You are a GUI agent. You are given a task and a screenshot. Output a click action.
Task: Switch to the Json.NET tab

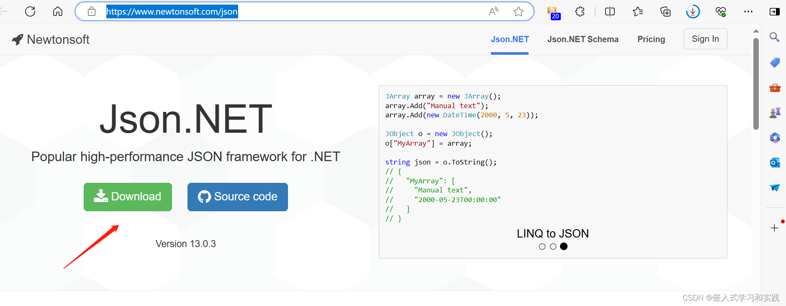click(x=510, y=39)
